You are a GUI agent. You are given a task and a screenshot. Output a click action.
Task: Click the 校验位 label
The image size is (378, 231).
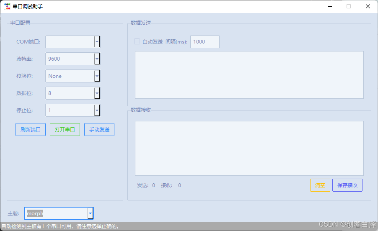point(25,76)
